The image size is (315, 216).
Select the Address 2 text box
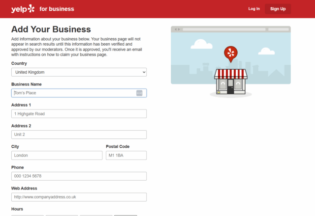click(79, 135)
